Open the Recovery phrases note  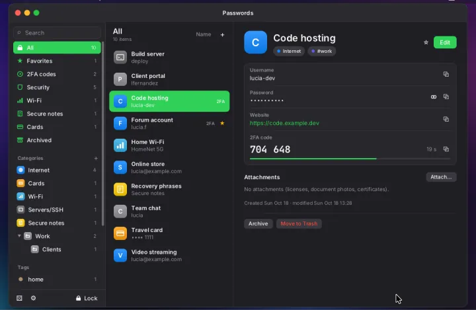(169, 190)
